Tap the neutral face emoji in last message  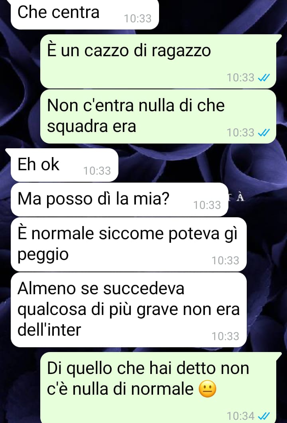[x=207, y=390]
